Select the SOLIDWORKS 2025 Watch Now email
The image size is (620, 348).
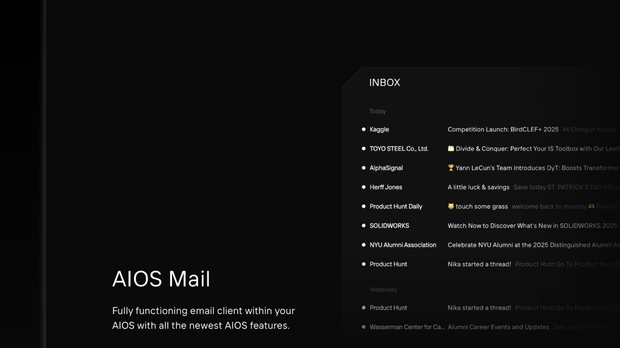point(532,226)
